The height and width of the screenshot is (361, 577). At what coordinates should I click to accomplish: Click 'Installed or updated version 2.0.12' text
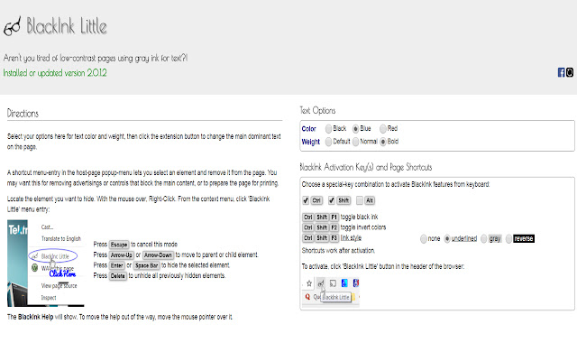pos(55,73)
